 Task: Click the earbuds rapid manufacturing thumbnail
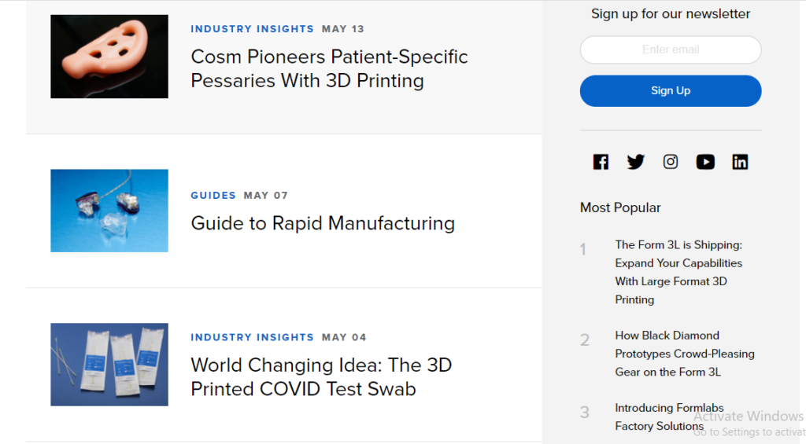tap(109, 211)
